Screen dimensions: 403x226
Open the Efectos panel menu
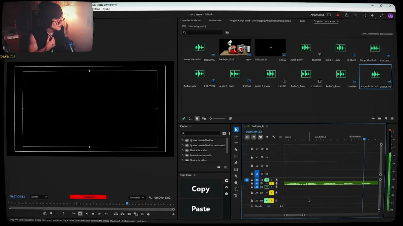(x=190, y=126)
